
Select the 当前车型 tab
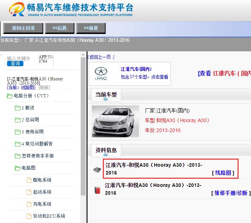(106, 95)
